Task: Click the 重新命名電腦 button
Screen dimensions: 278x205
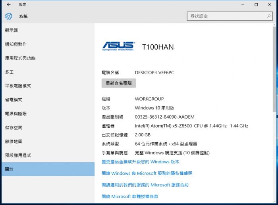Action: coord(119,83)
